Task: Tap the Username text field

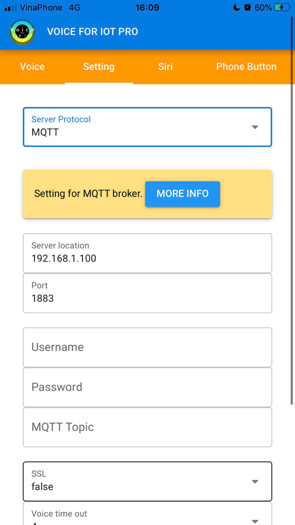Action: (147, 347)
